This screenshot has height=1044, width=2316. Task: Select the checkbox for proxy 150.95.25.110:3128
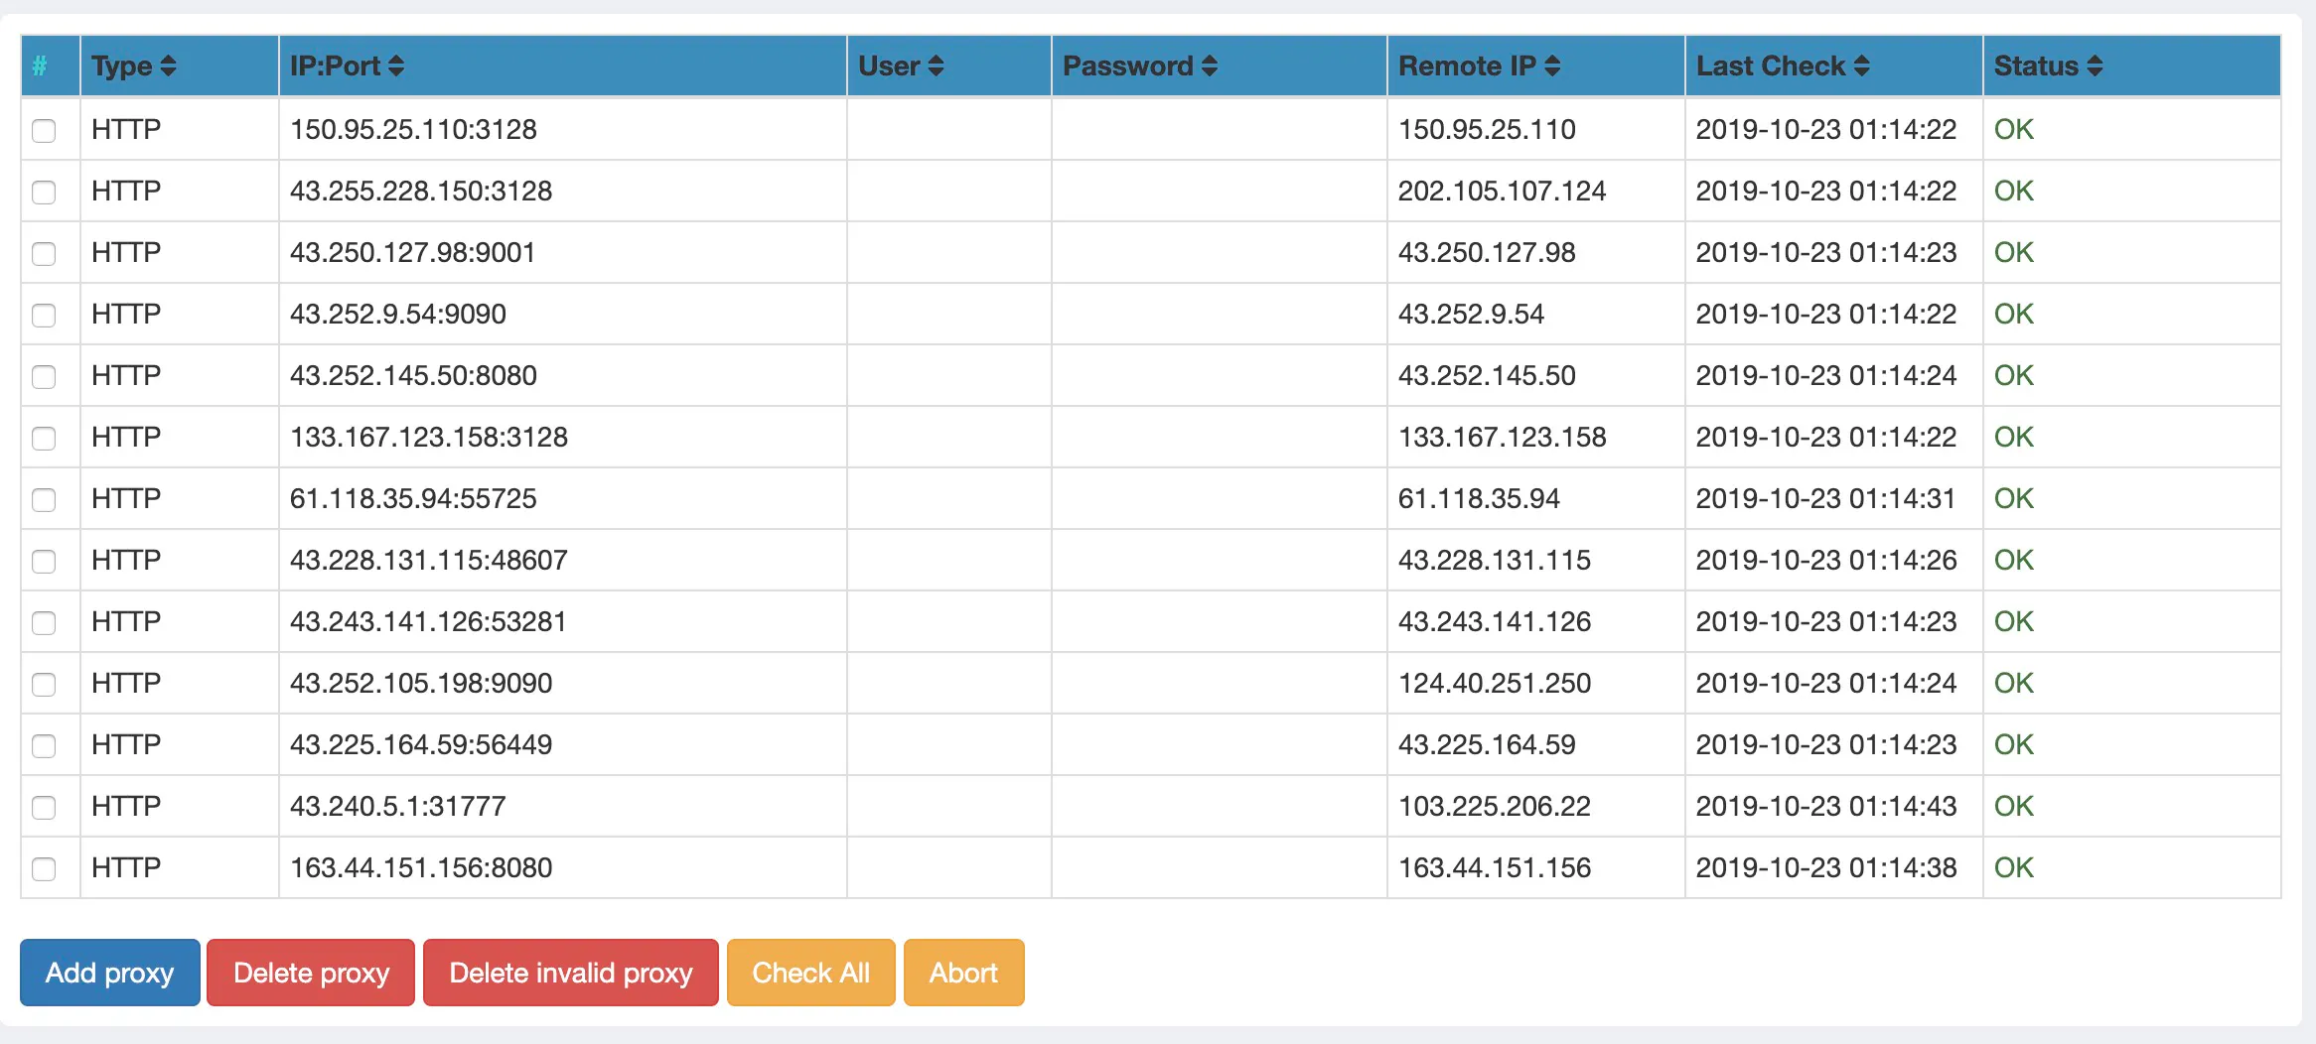pos(44,130)
